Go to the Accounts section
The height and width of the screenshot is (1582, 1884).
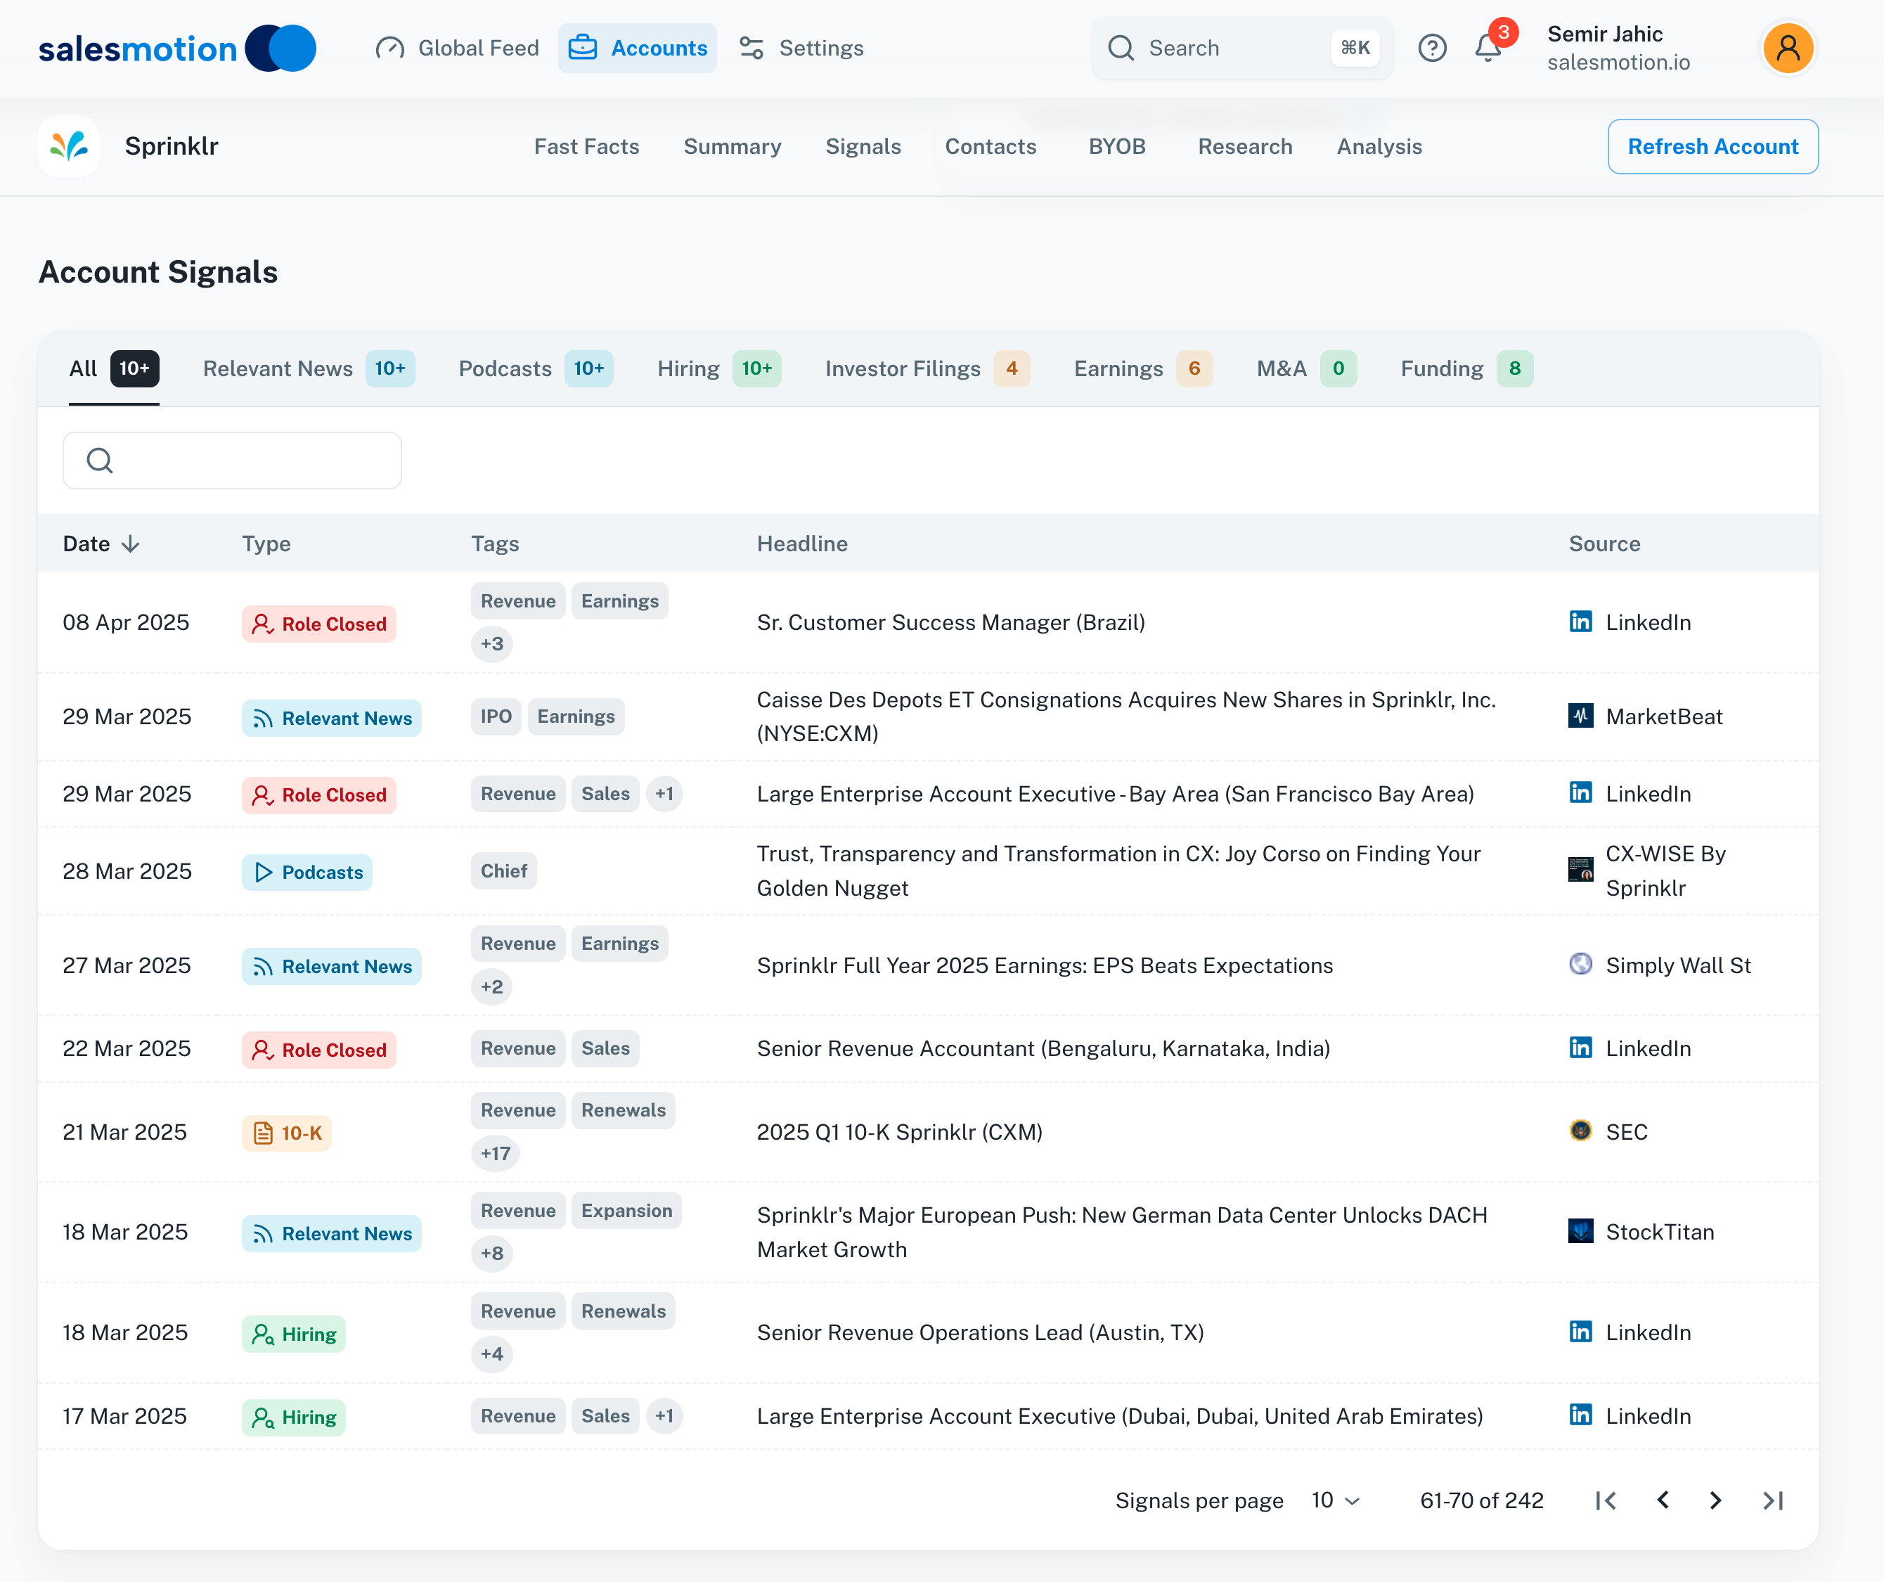pos(638,49)
